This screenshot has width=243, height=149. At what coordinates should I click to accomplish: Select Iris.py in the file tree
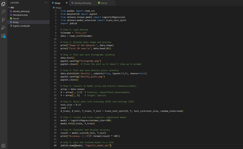tap(16, 22)
